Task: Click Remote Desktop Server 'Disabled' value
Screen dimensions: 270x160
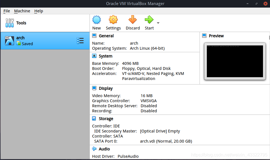Action: [x=149, y=106]
